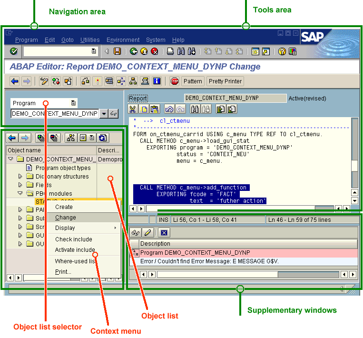Click the Paste clipboard icon in editor toolbar
The image size is (363, 338).
point(155,109)
